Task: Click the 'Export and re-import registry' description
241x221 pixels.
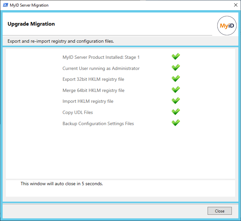Action: 61,41
